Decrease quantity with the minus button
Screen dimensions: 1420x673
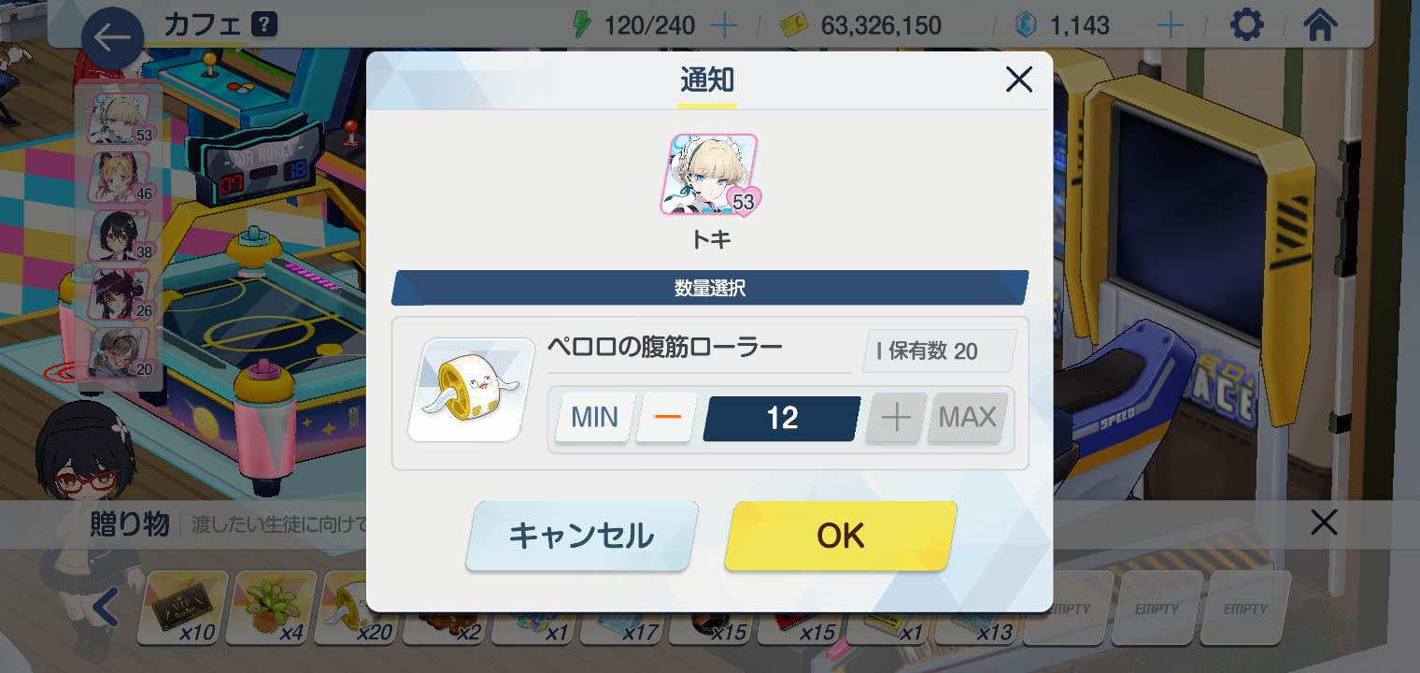point(667,417)
